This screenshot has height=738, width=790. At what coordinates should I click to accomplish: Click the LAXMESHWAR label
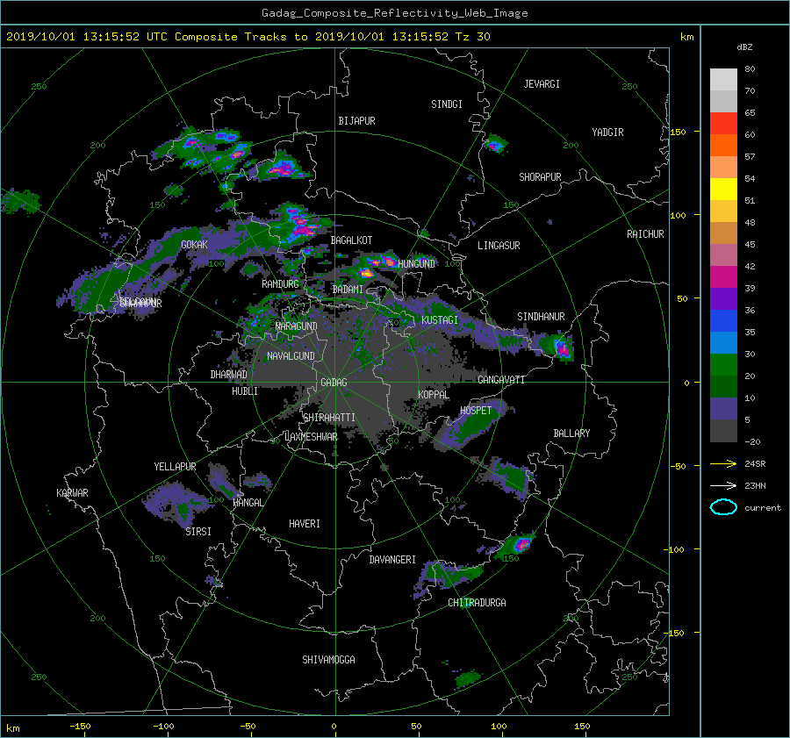(311, 437)
